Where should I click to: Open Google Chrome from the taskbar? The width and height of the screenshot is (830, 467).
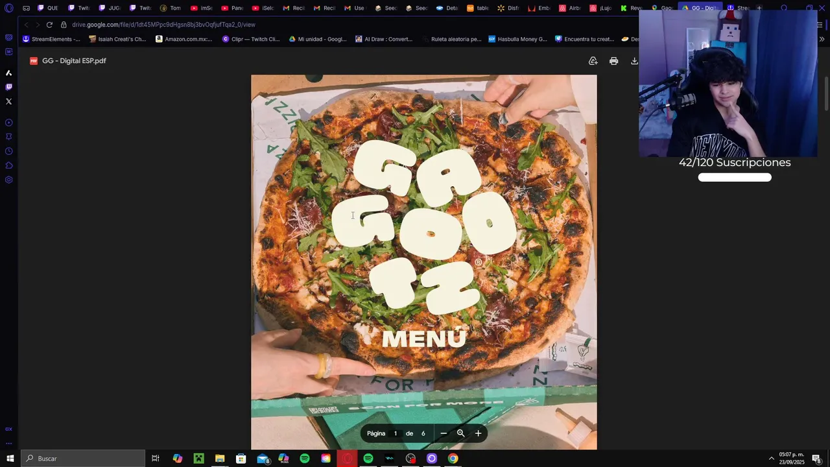tap(453, 459)
